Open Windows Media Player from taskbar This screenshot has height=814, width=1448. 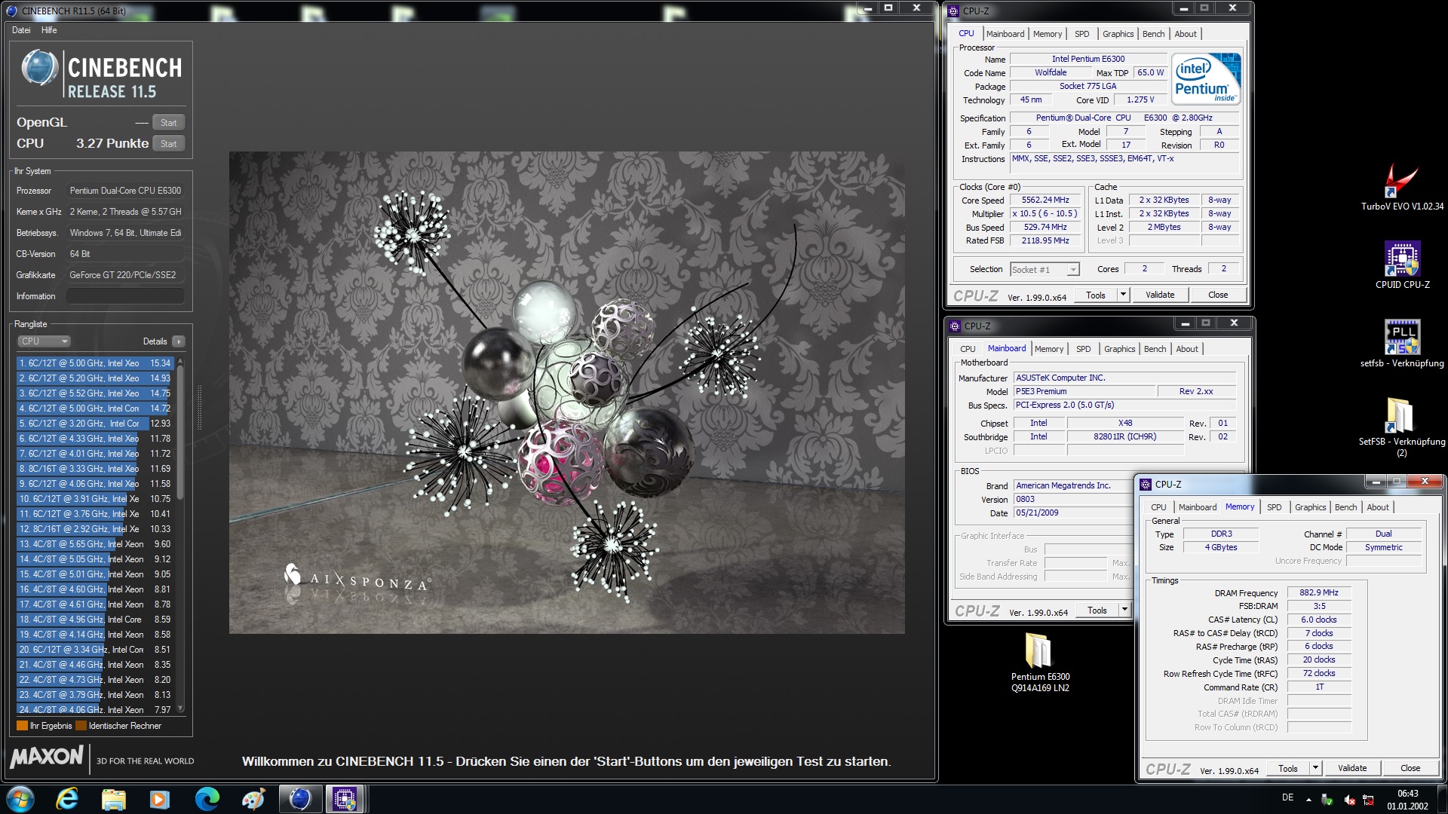point(160,799)
